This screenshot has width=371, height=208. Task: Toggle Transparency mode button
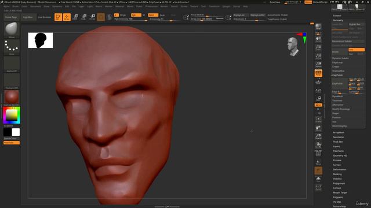pos(318,162)
